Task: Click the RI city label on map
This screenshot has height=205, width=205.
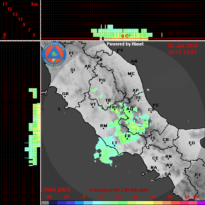Action: (x=114, y=107)
